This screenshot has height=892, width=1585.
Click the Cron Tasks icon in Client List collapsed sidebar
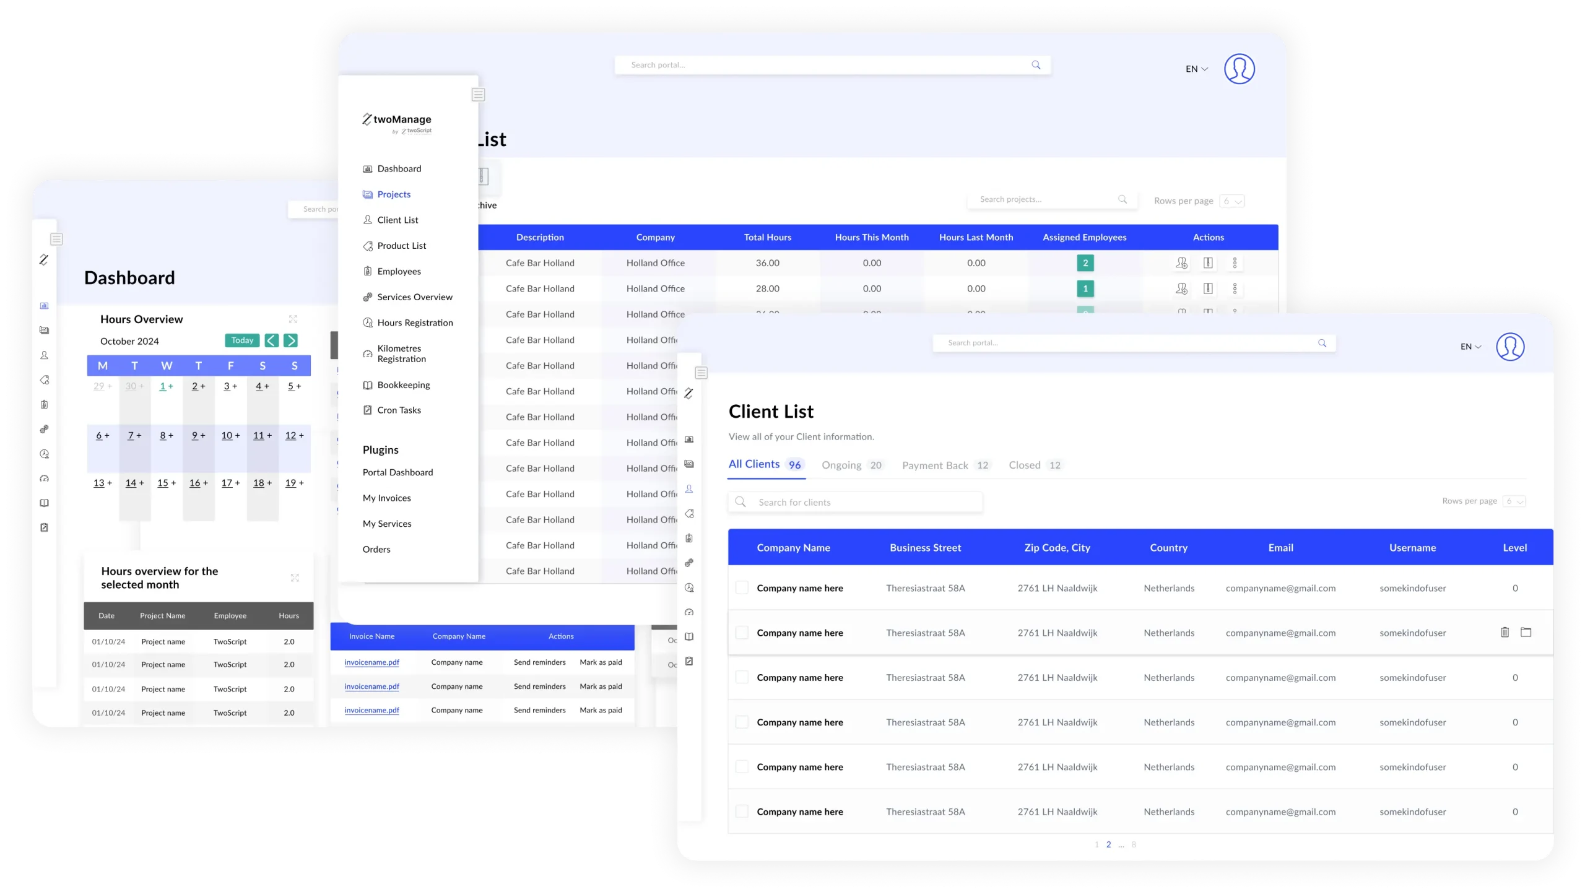tap(689, 661)
